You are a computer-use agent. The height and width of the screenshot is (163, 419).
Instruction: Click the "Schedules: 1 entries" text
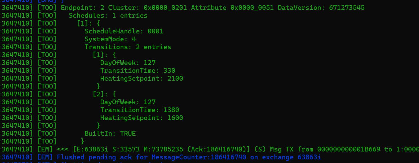click(108, 15)
